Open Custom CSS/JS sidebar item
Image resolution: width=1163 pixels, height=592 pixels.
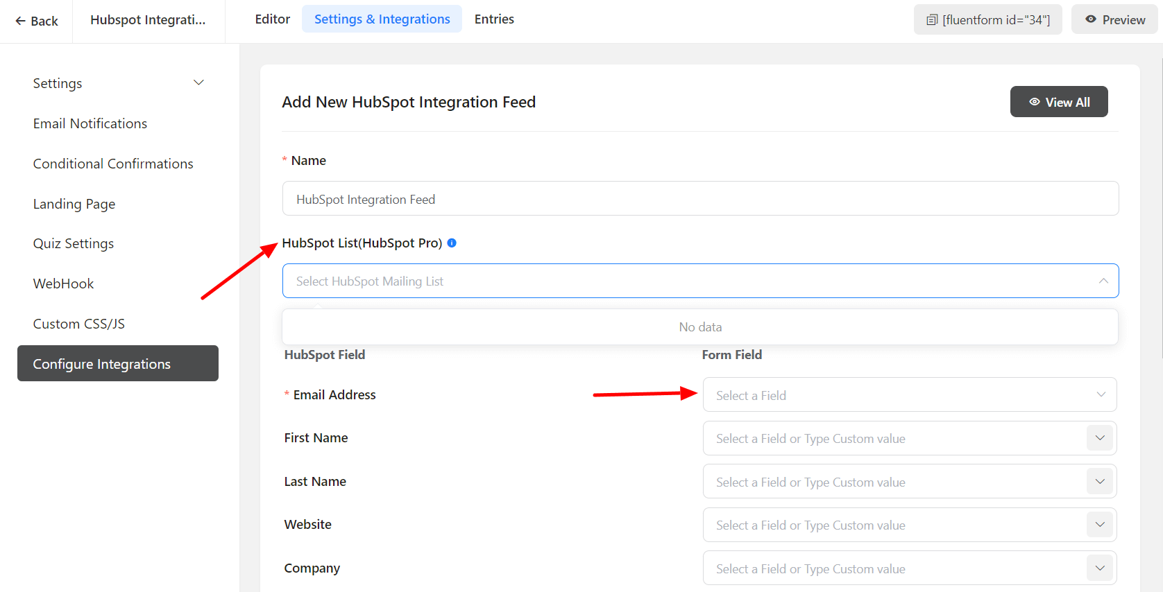pos(79,324)
